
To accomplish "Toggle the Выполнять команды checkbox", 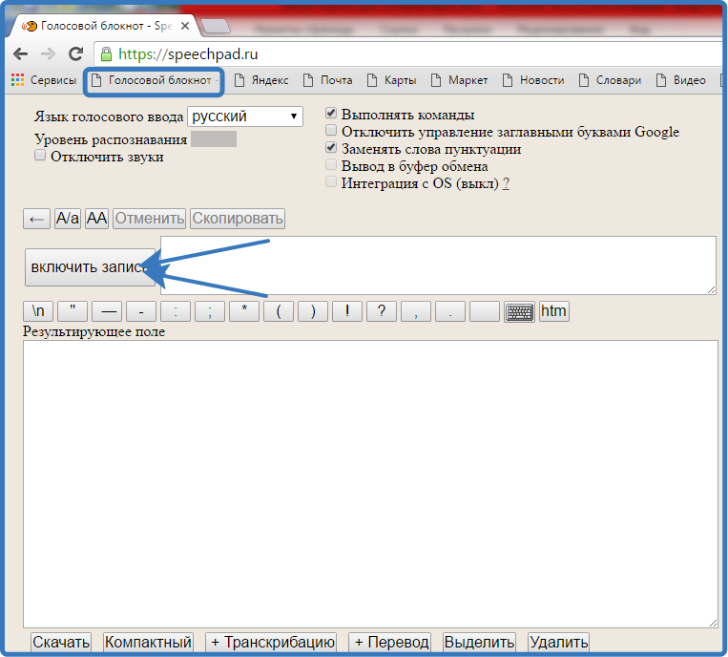I will (331, 113).
